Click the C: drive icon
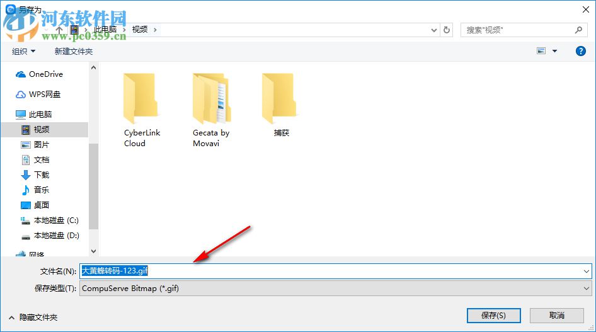The width and height of the screenshot is (596, 332). point(25,220)
